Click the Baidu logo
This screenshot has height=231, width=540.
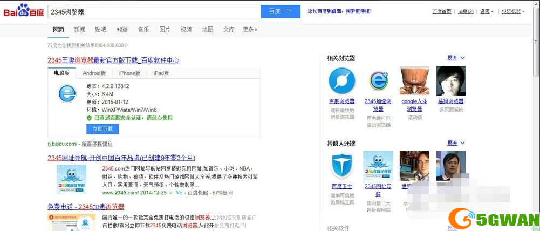(x=24, y=11)
